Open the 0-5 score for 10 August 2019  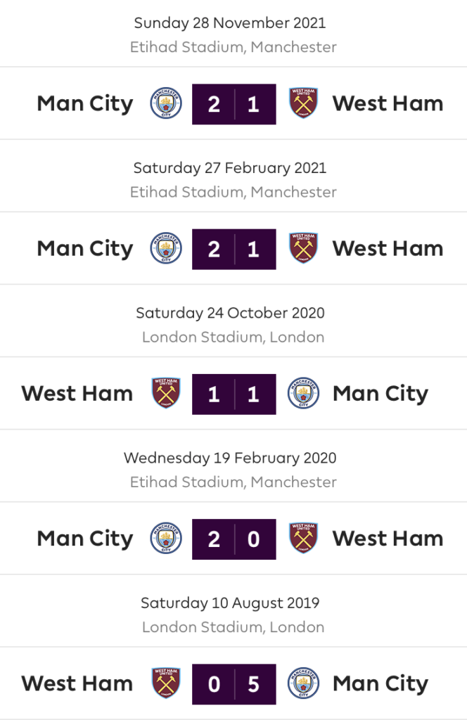(x=233, y=684)
